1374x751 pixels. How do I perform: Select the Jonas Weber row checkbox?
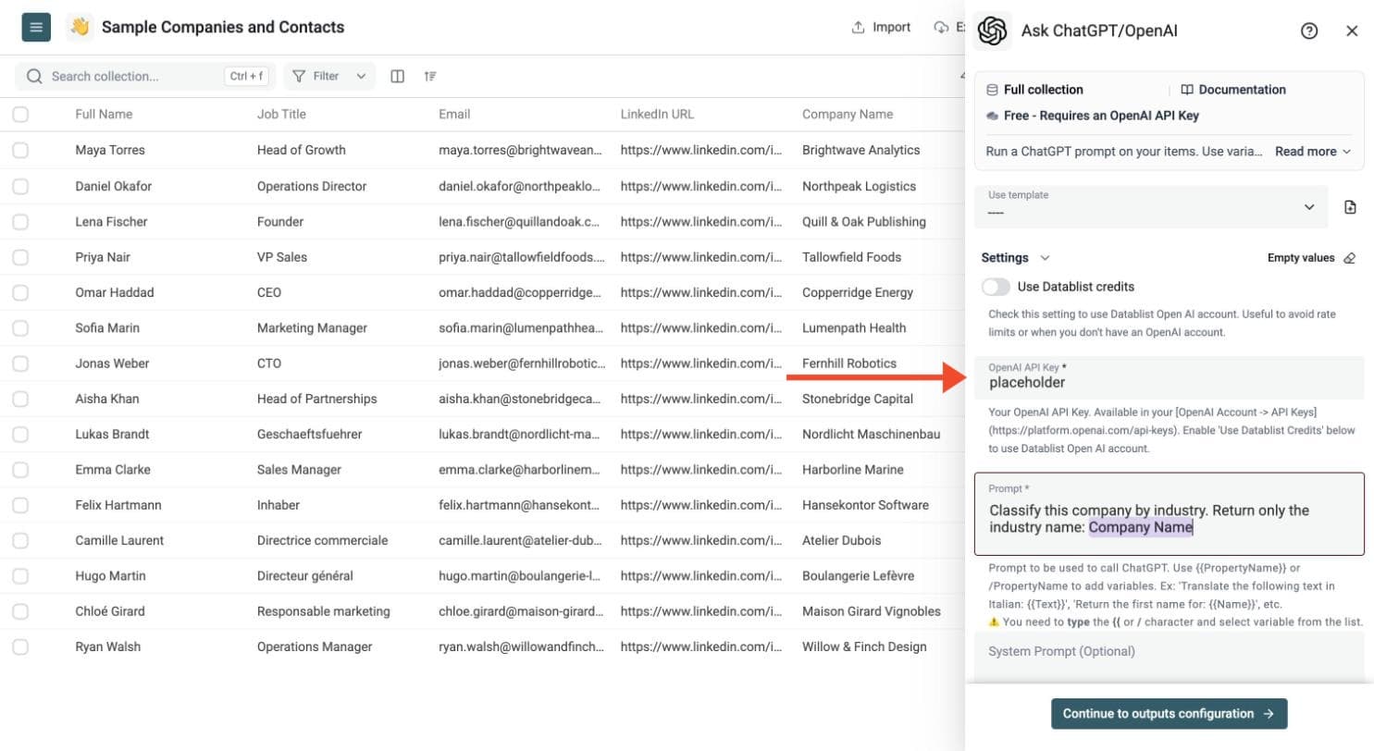(x=20, y=363)
